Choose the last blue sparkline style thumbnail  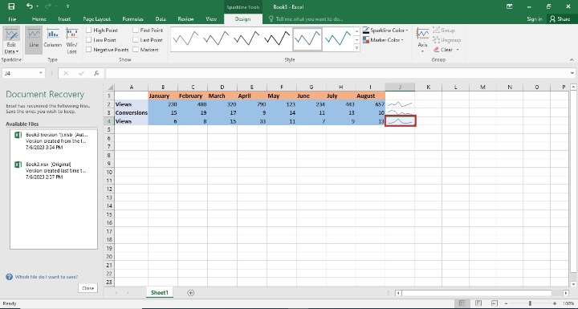(338, 39)
